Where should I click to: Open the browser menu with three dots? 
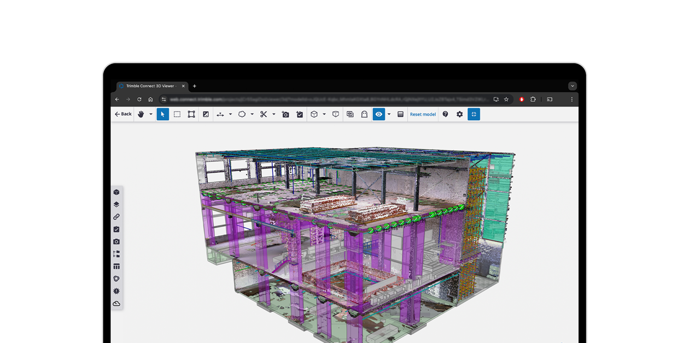tap(571, 99)
